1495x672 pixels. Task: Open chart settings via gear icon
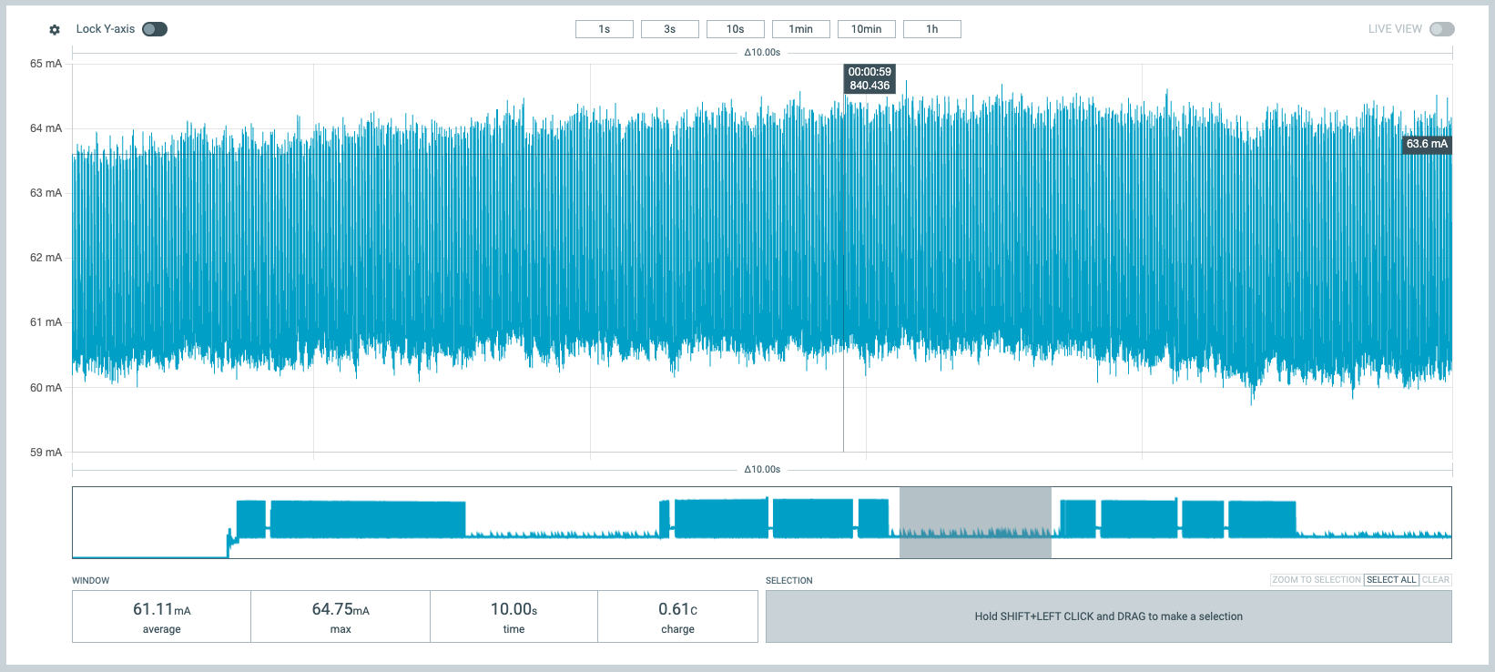55,30
